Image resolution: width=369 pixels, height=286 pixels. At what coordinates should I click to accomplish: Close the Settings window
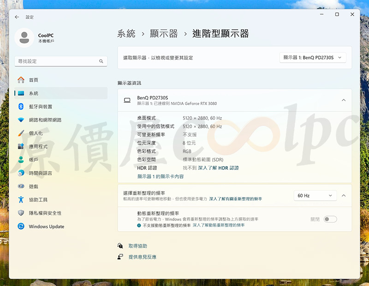[352, 14]
